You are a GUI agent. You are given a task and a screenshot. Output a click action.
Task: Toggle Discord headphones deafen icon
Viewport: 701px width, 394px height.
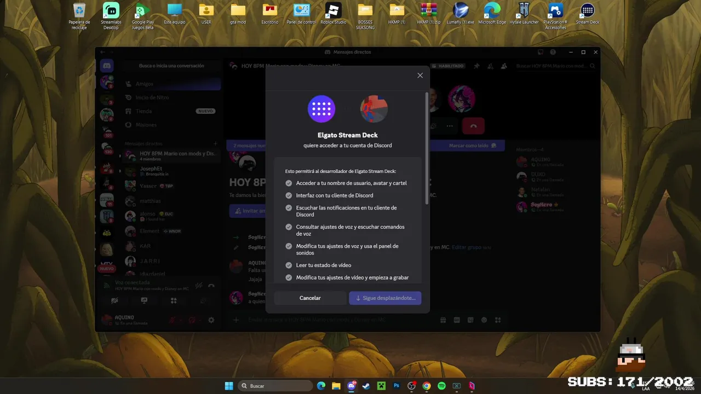(192, 320)
